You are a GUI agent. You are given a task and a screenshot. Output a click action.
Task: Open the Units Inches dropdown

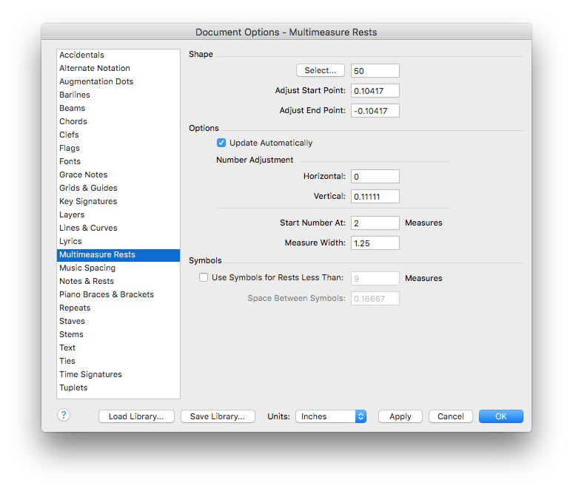tap(331, 416)
